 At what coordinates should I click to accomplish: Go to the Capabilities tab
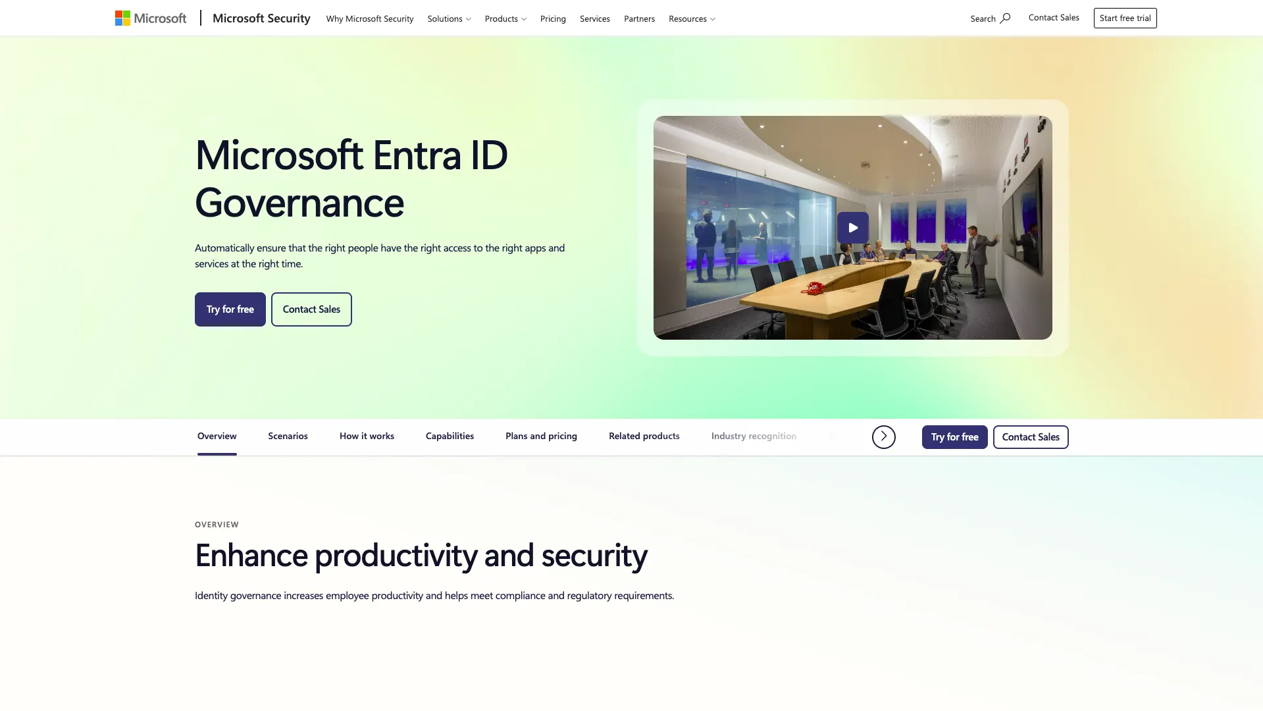(450, 436)
